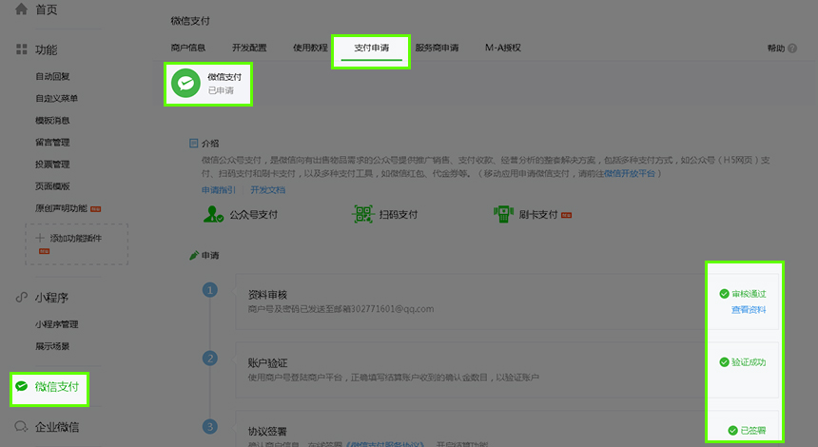This screenshot has width=818, height=447.
Task: Click the home icon beside 首页
Action: tap(21, 10)
